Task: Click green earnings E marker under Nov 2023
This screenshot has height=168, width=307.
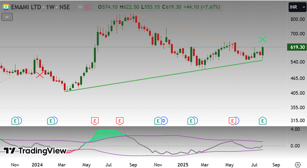Action: point(15,121)
